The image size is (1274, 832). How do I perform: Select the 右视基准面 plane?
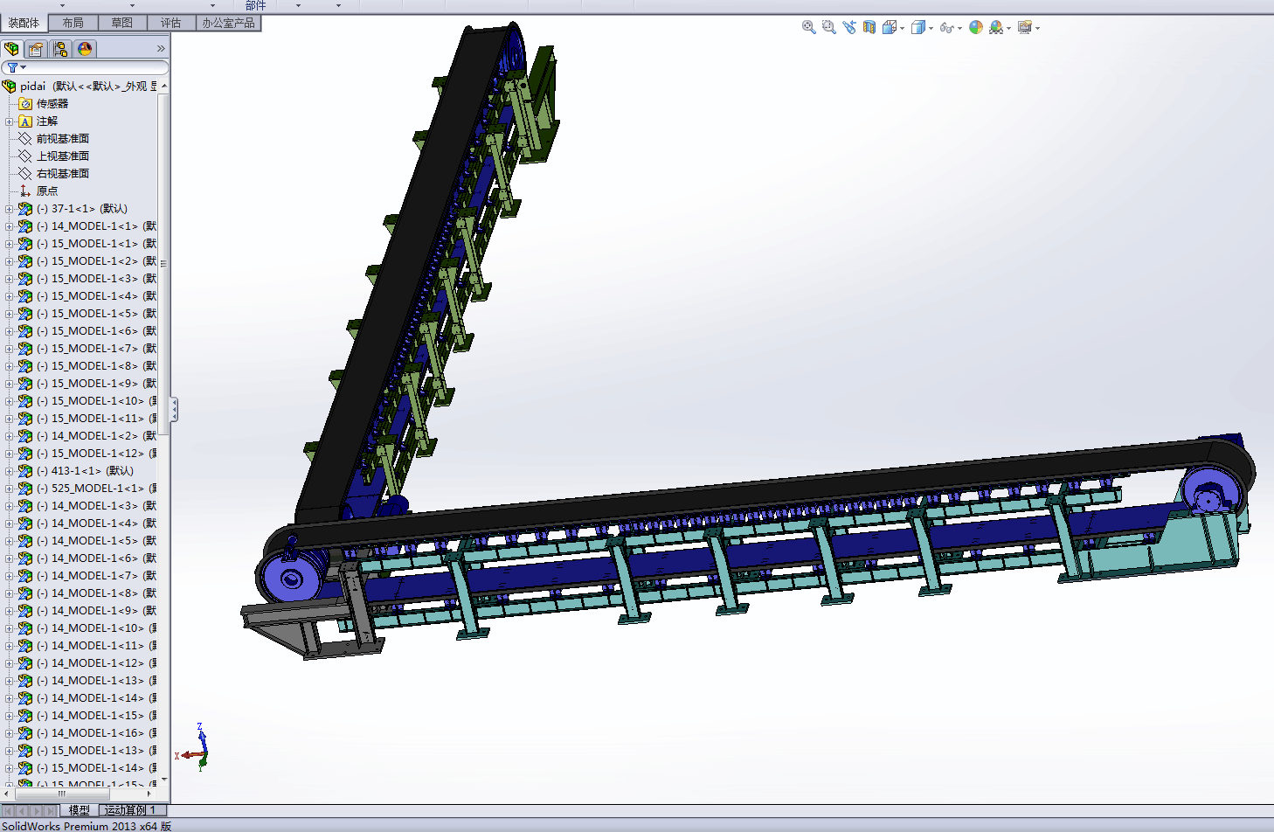tap(54, 173)
